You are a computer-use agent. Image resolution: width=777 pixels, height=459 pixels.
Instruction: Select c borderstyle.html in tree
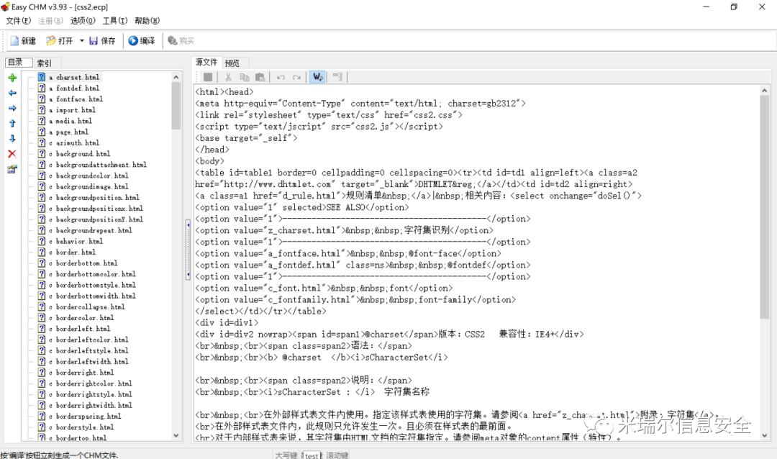(x=81, y=427)
